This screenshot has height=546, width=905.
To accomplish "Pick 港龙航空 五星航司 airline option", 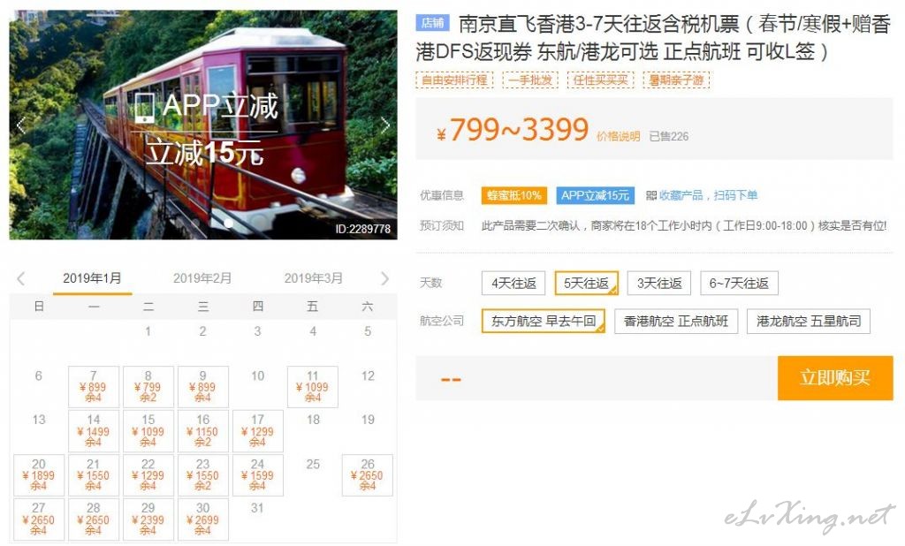I will (809, 321).
